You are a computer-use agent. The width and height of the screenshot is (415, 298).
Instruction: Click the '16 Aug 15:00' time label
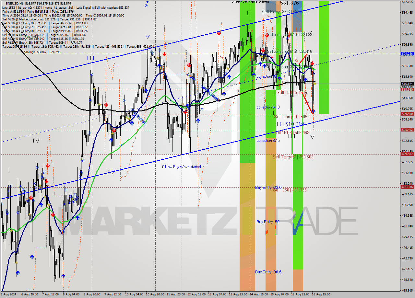pyautogui.click(x=321, y=294)
